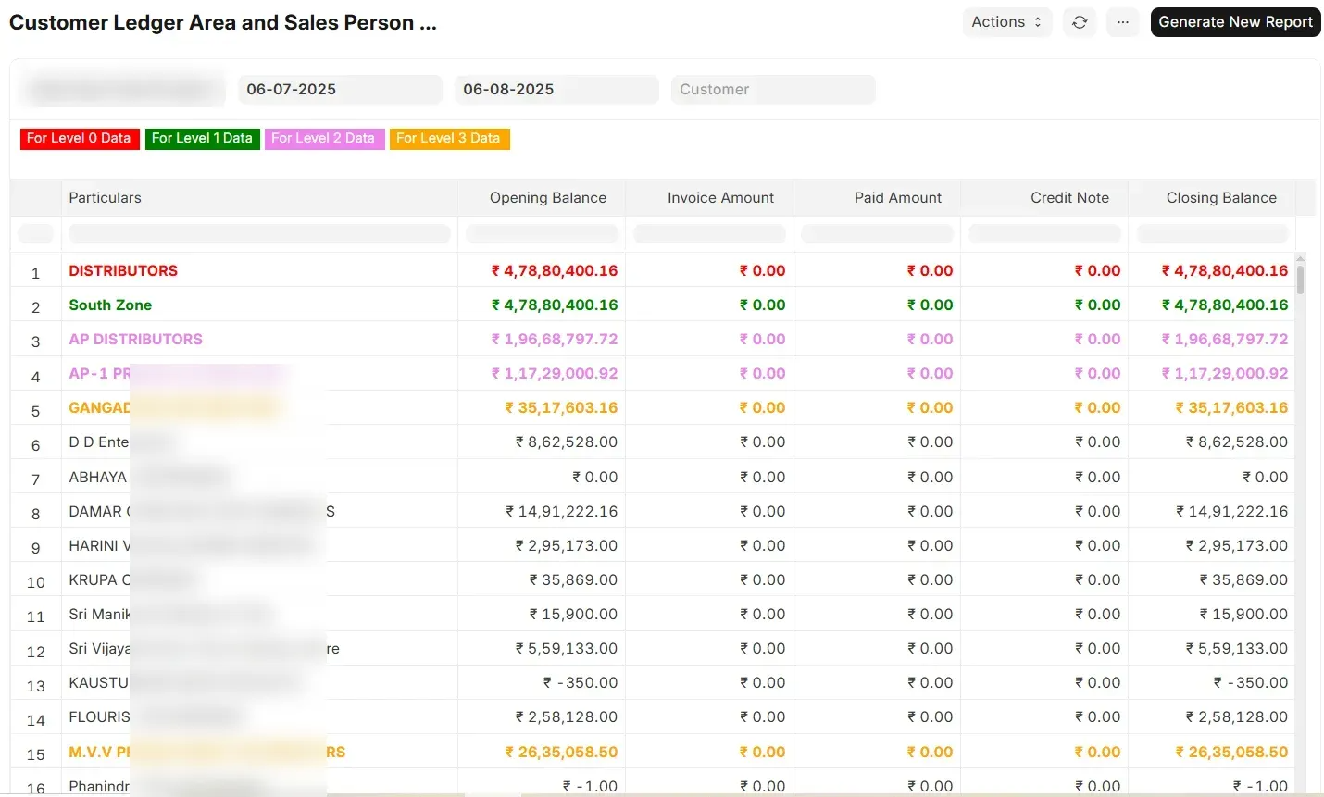Screen dimensions: 1324x797
Task: Click HARINI row closing balance ₹ 2,95,173.00
Action: (x=1237, y=546)
